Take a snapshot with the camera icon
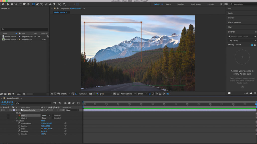The height and width of the screenshot is (144, 257). [91, 94]
